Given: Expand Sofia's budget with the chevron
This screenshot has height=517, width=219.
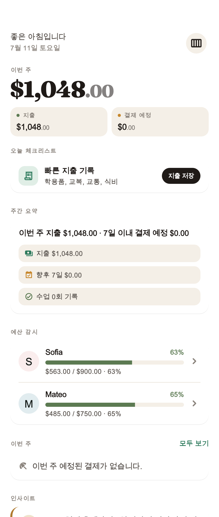Looking at the screenshot, I should [x=195, y=361].
